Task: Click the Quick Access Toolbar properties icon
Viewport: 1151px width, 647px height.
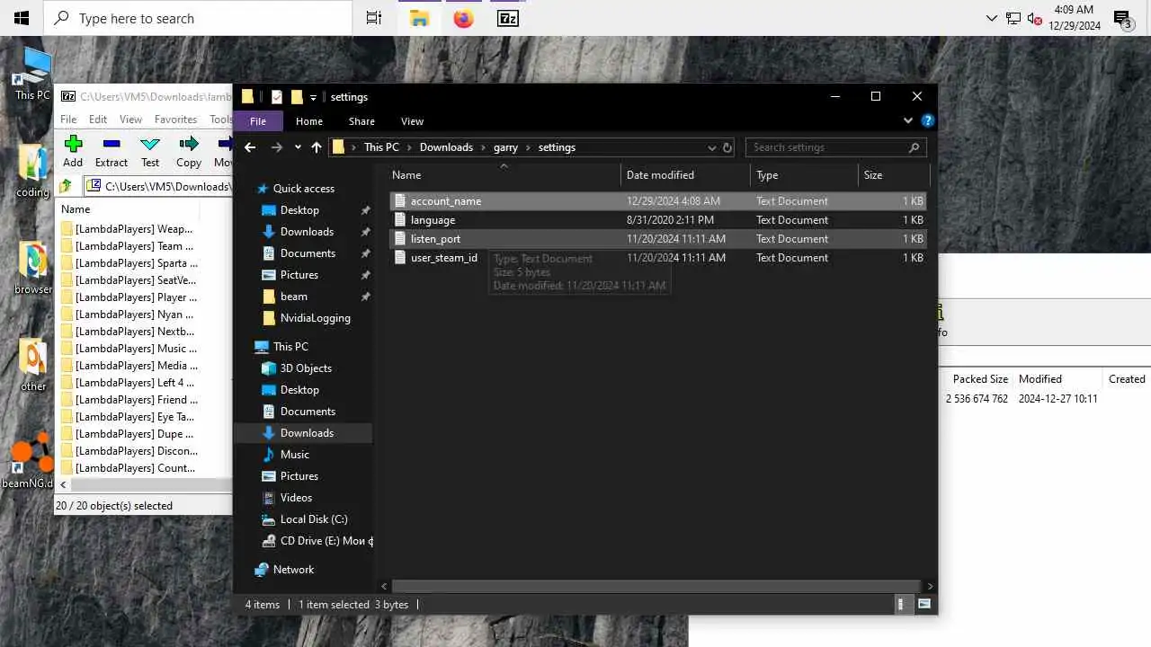Action: pyautogui.click(x=277, y=97)
